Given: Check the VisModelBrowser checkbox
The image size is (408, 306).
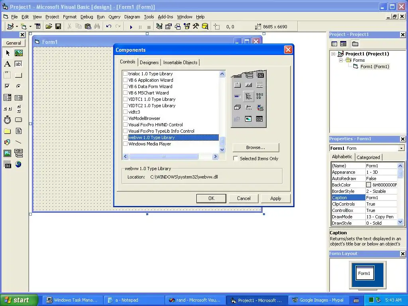Looking at the screenshot, I should (x=126, y=118).
